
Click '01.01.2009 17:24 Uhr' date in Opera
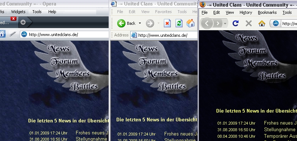coord(48,133)
